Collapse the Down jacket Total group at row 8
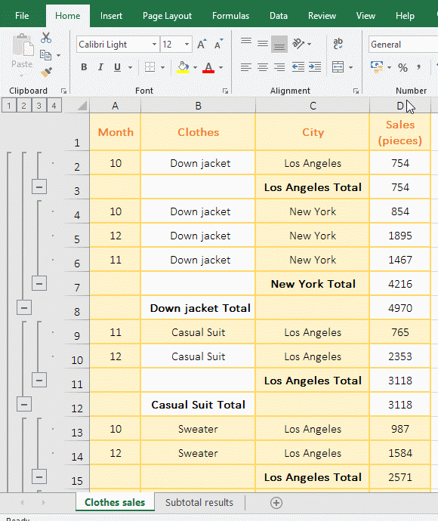Image resolution: width=438 pixels, height=521 pixels. pos(24,307)
